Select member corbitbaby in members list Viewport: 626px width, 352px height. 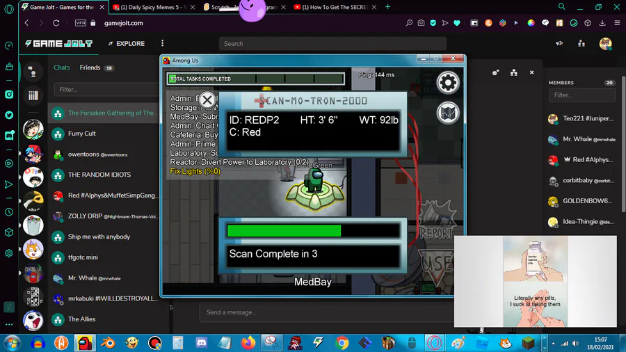(x=582, y=180)
